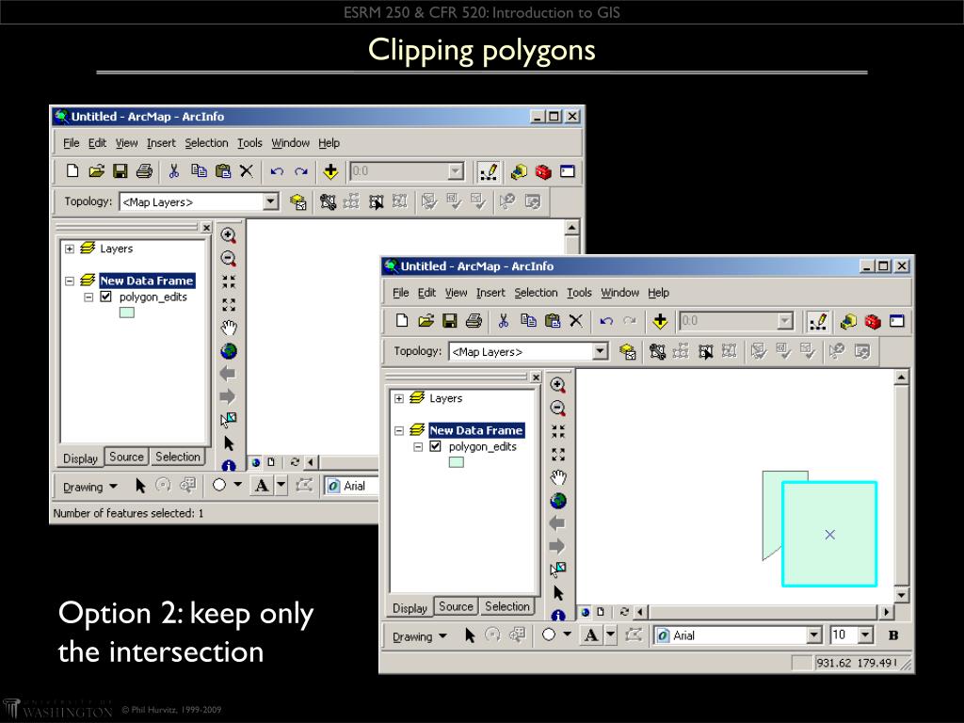Select the Pan hand tool in the front window

click(x=557, y=477)
